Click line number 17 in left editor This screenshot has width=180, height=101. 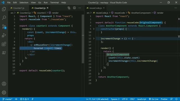(14, 70)
